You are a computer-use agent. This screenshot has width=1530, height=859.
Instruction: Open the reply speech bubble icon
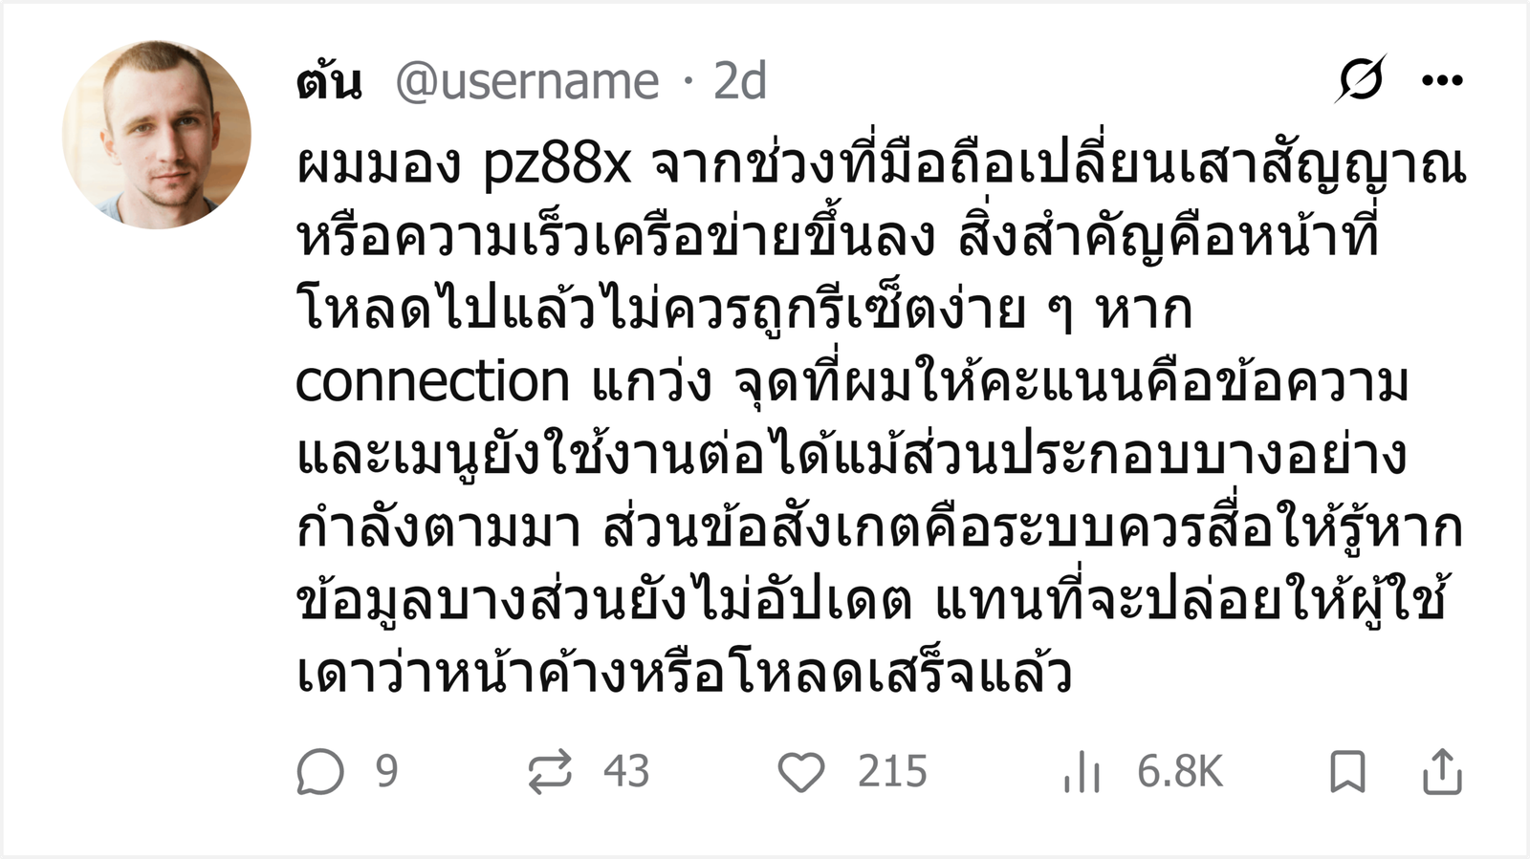(319, 772)
